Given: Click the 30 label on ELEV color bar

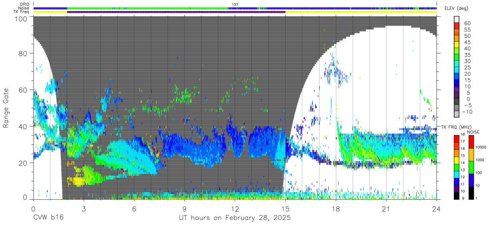Looking at the screenshot, I should tap(467, 61).
